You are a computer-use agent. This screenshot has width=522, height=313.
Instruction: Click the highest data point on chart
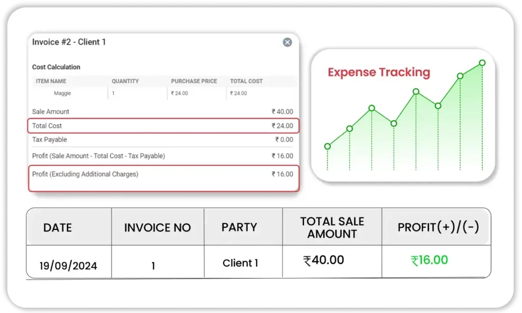tap(482, 63)
